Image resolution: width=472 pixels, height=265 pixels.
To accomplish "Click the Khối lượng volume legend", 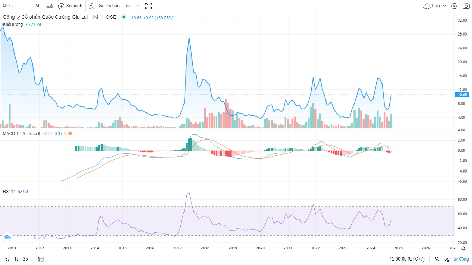I will pos(13,24).
